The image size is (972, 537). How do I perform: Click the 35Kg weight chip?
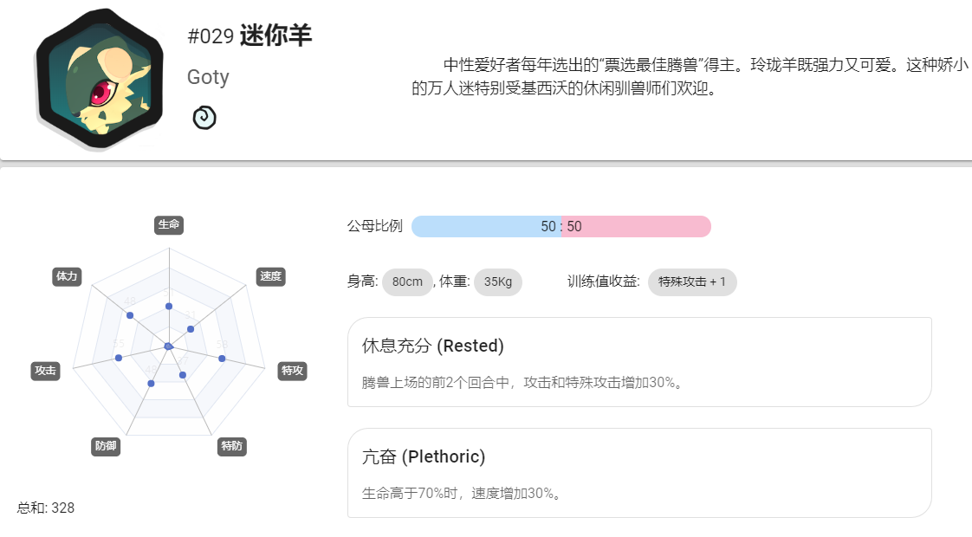[498, 282]
